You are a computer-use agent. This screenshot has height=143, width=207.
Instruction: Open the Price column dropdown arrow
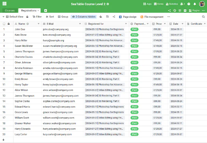(164, 24)
